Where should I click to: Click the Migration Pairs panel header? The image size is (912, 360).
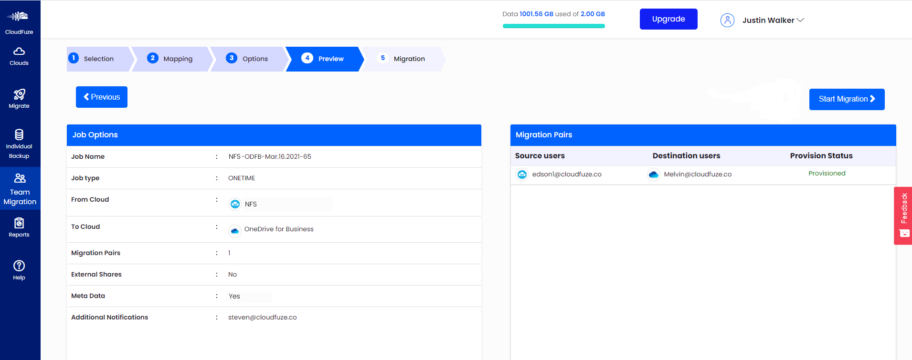tap(703, 135)
